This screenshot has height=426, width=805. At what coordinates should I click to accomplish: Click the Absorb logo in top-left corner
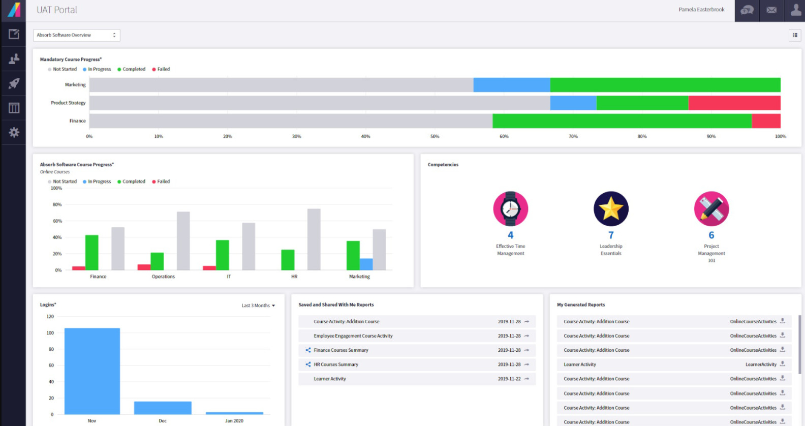pos(14,10)
